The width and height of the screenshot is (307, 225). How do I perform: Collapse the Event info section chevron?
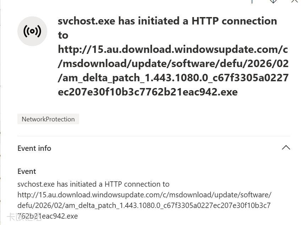coord(286,148)
